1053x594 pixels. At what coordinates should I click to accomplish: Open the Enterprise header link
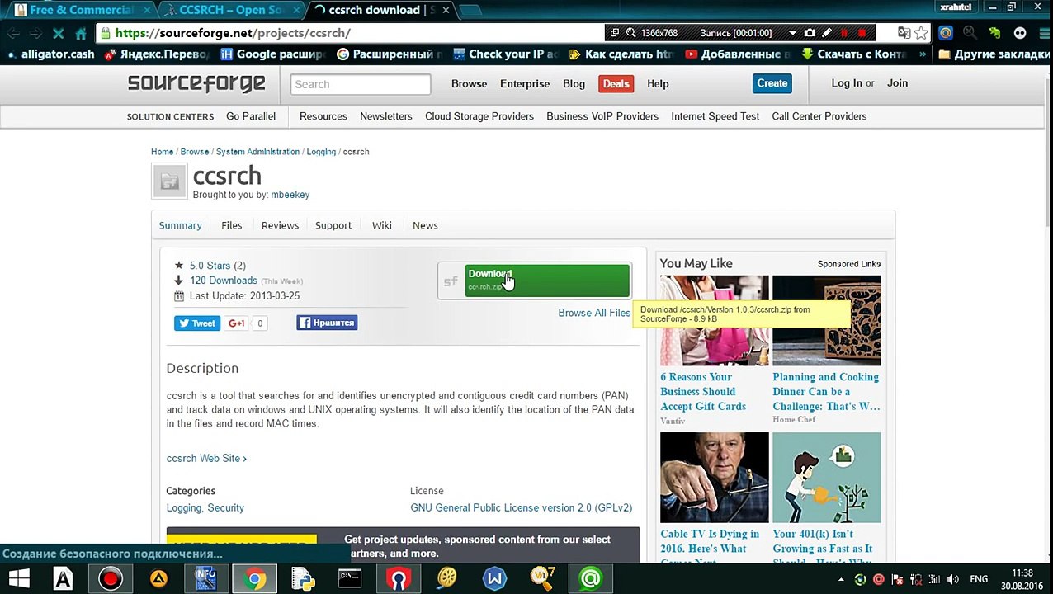tap(524, 83)
